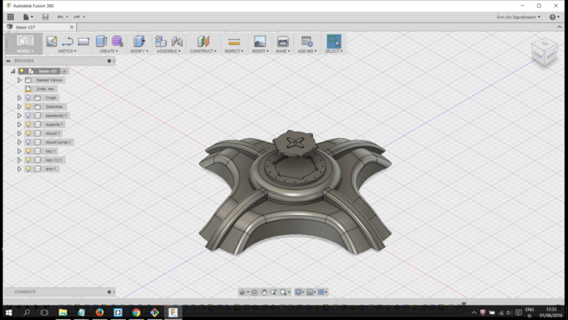Expand the Sketches folder node
Image resolution: width=568 pixels, height=320 pixels.
coord(19,106)
